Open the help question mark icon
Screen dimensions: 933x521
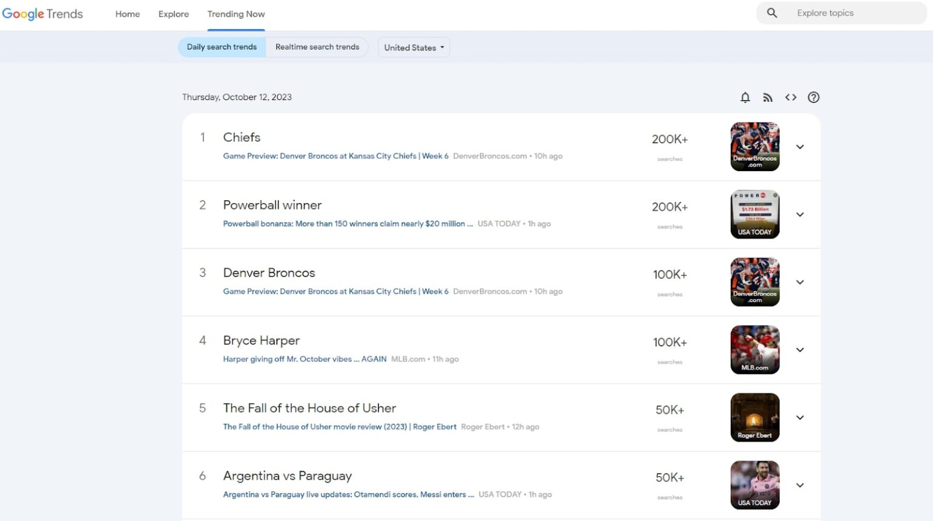point(813,97)
